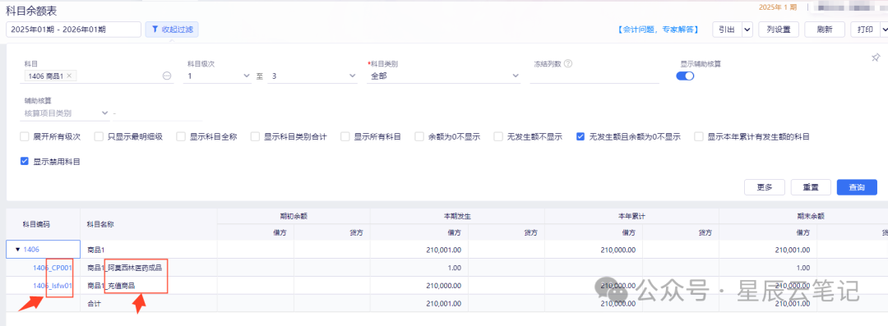Open the subject picker ellipsis icon

point(166,76)
